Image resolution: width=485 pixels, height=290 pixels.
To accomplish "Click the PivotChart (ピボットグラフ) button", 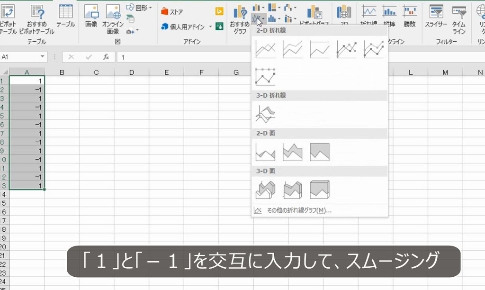I will 314,15.
